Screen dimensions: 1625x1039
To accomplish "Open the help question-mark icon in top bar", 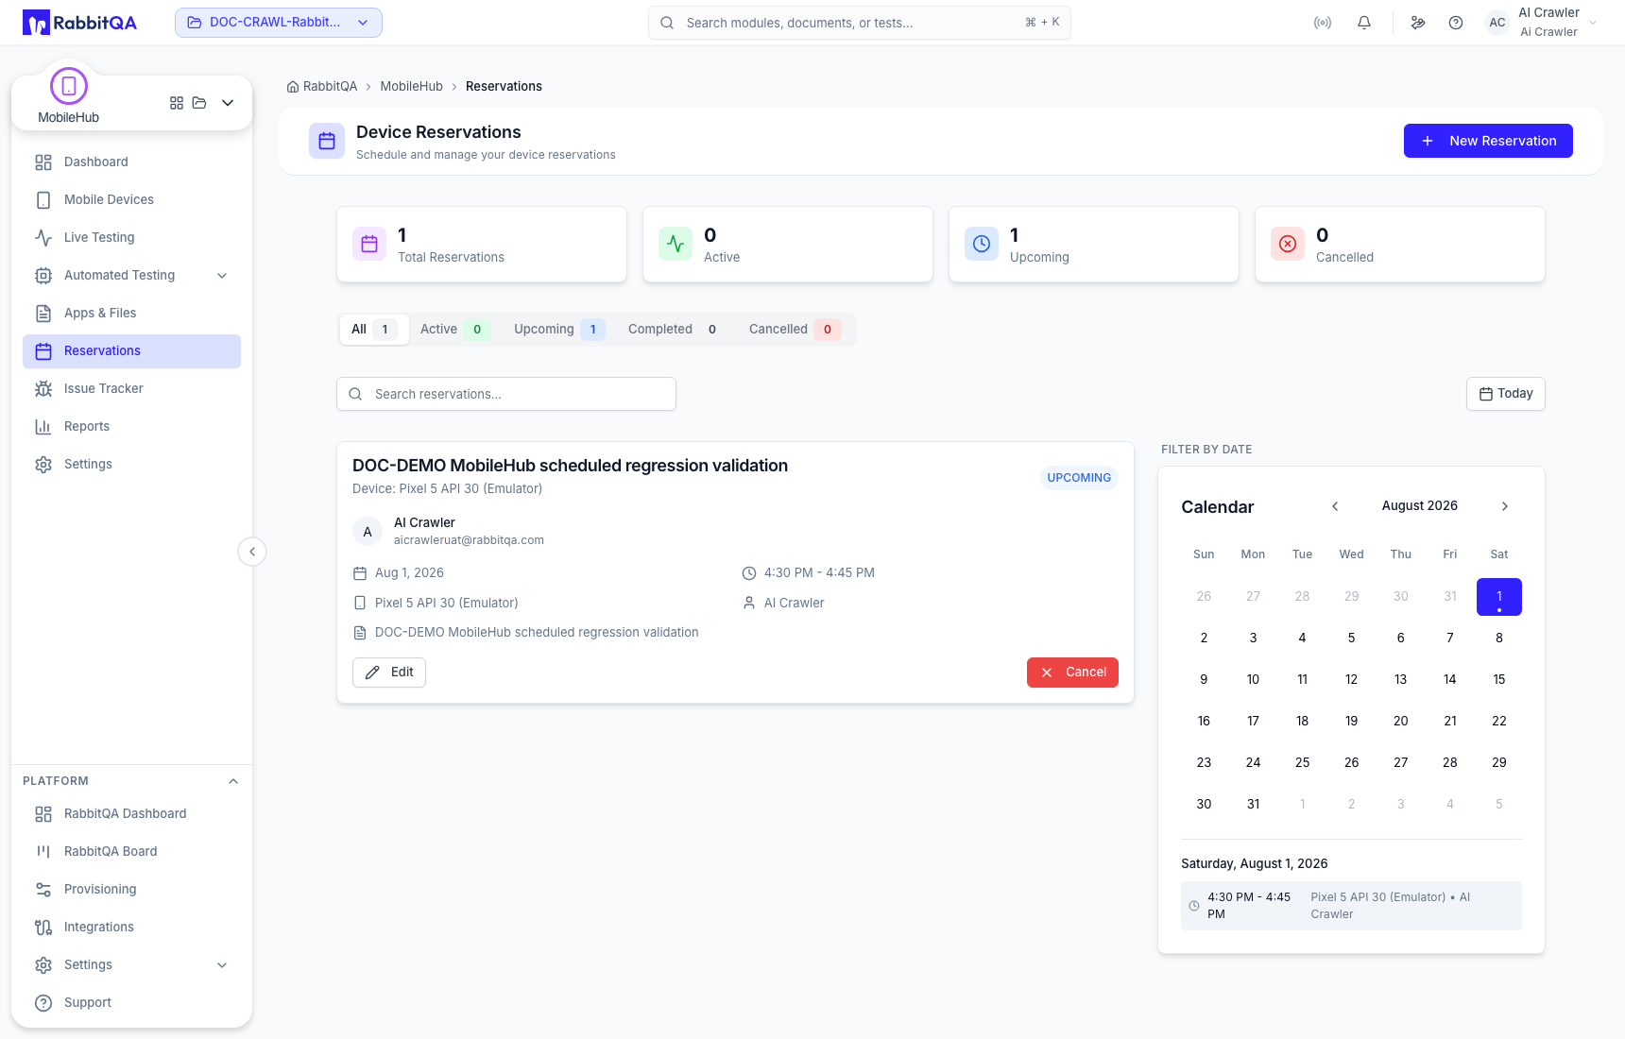I will click(x=1456, y=23).
